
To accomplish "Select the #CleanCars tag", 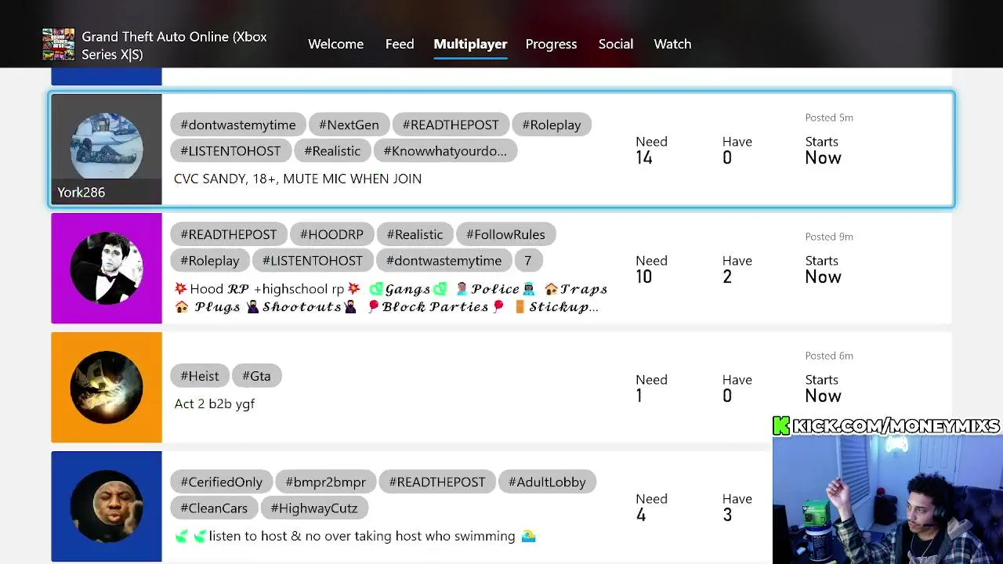I will pyautogui.click(x=214, y=508).
